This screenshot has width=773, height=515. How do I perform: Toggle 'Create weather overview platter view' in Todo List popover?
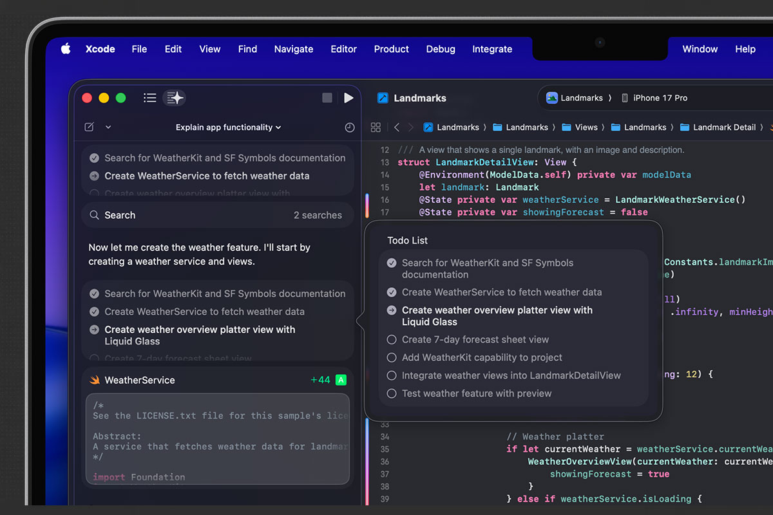(x=392, y=310)
